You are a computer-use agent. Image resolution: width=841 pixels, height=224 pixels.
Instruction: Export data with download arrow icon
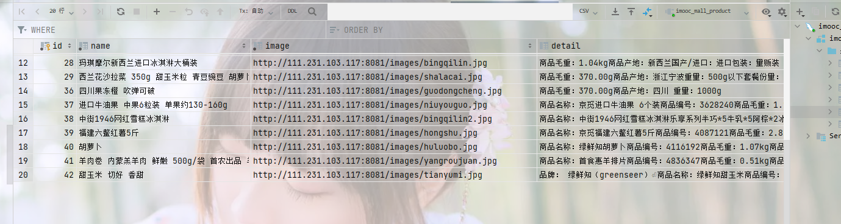[x=615, y=12]
